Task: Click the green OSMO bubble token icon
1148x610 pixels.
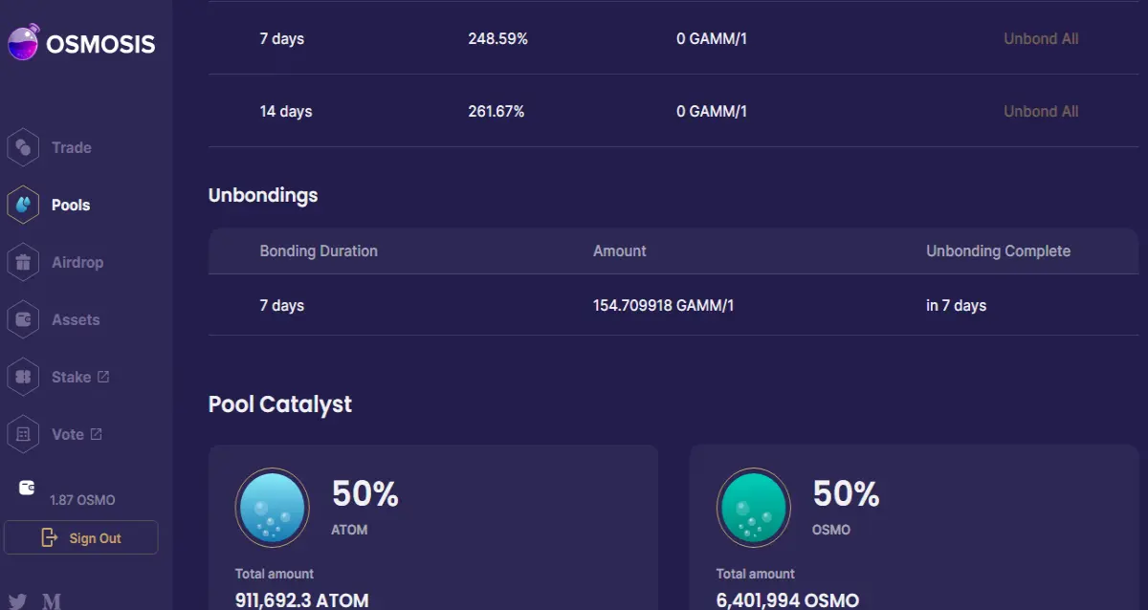Action: 754,508
